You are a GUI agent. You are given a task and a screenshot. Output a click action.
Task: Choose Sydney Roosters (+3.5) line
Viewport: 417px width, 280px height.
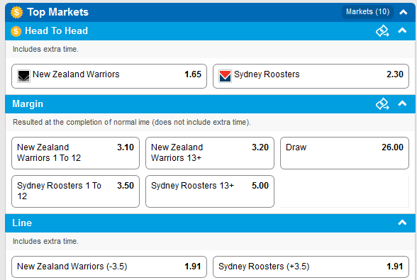coord(311,267)
